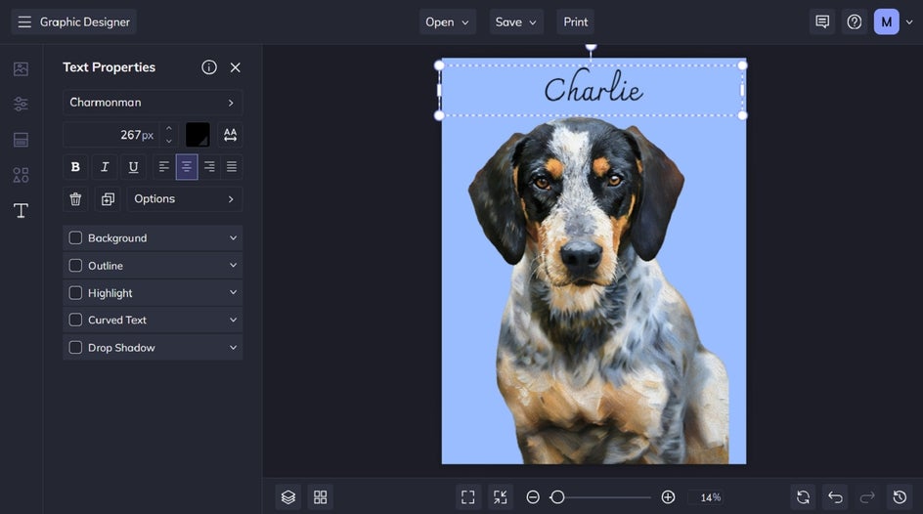Viewport: 923px width, 514px height.
Task: Close the Text Properties panel
Action: 236,67
